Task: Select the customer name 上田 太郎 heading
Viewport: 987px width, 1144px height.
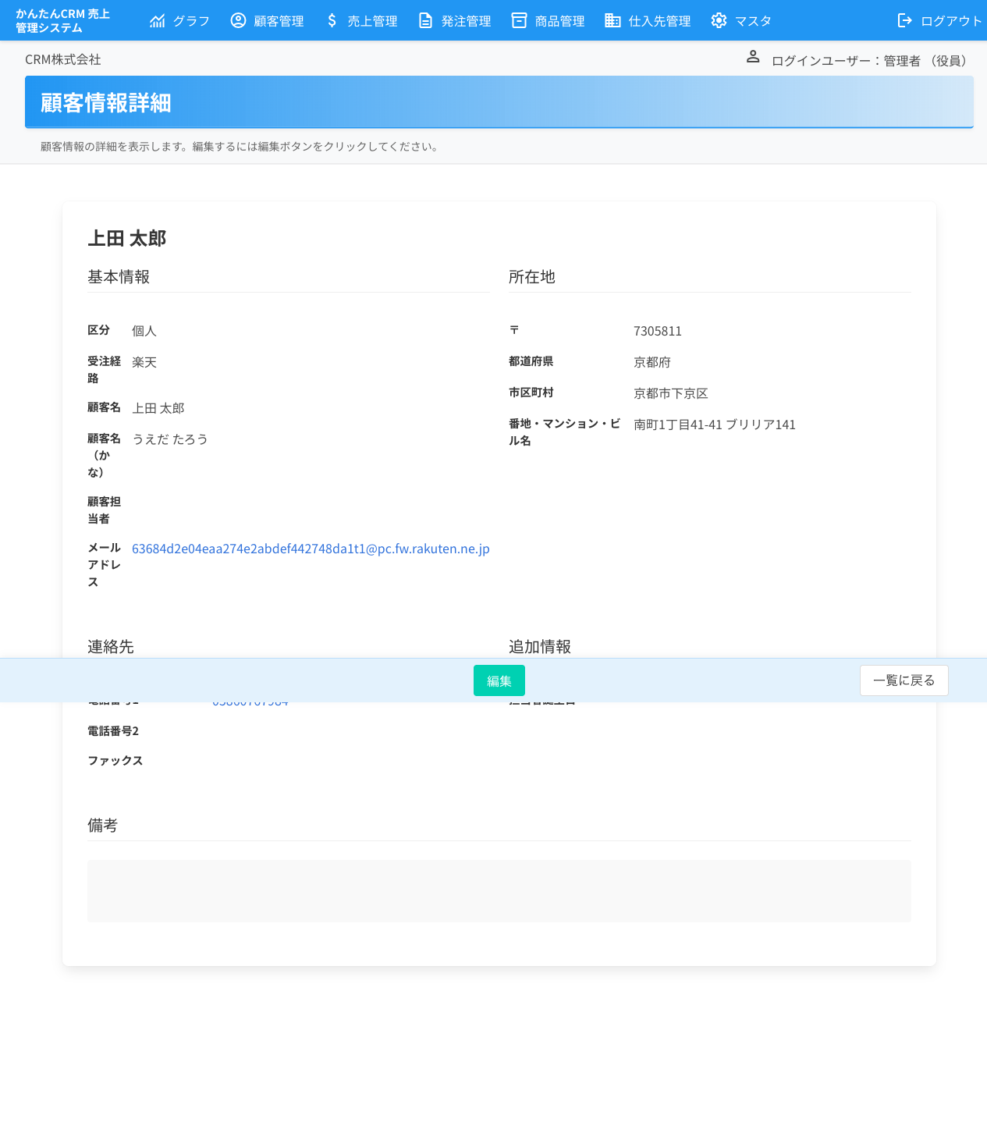Action: [127, 238]
